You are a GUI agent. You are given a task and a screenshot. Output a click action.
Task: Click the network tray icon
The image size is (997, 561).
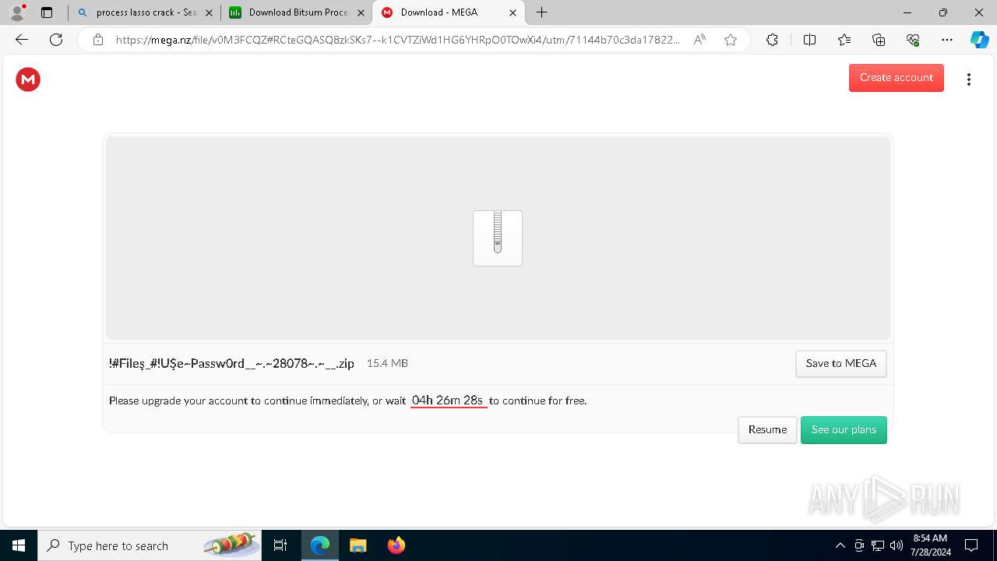tap(877, 545)
